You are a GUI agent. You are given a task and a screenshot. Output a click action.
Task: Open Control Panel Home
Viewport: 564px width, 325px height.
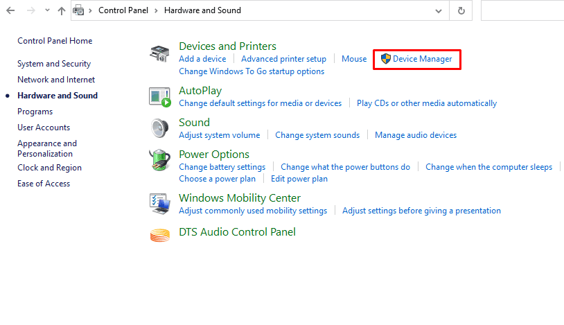(55, 41)
